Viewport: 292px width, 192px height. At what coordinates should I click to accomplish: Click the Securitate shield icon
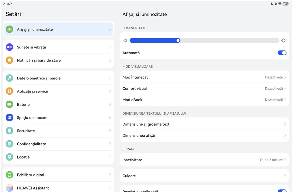point(9,131)
